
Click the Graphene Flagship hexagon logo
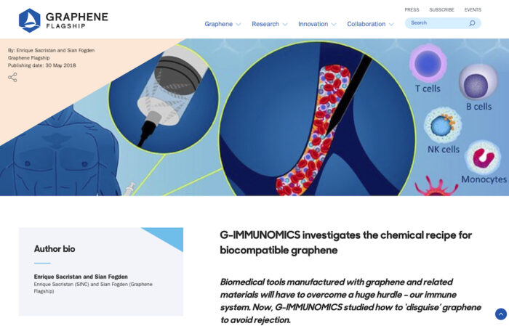click(30, 20)
